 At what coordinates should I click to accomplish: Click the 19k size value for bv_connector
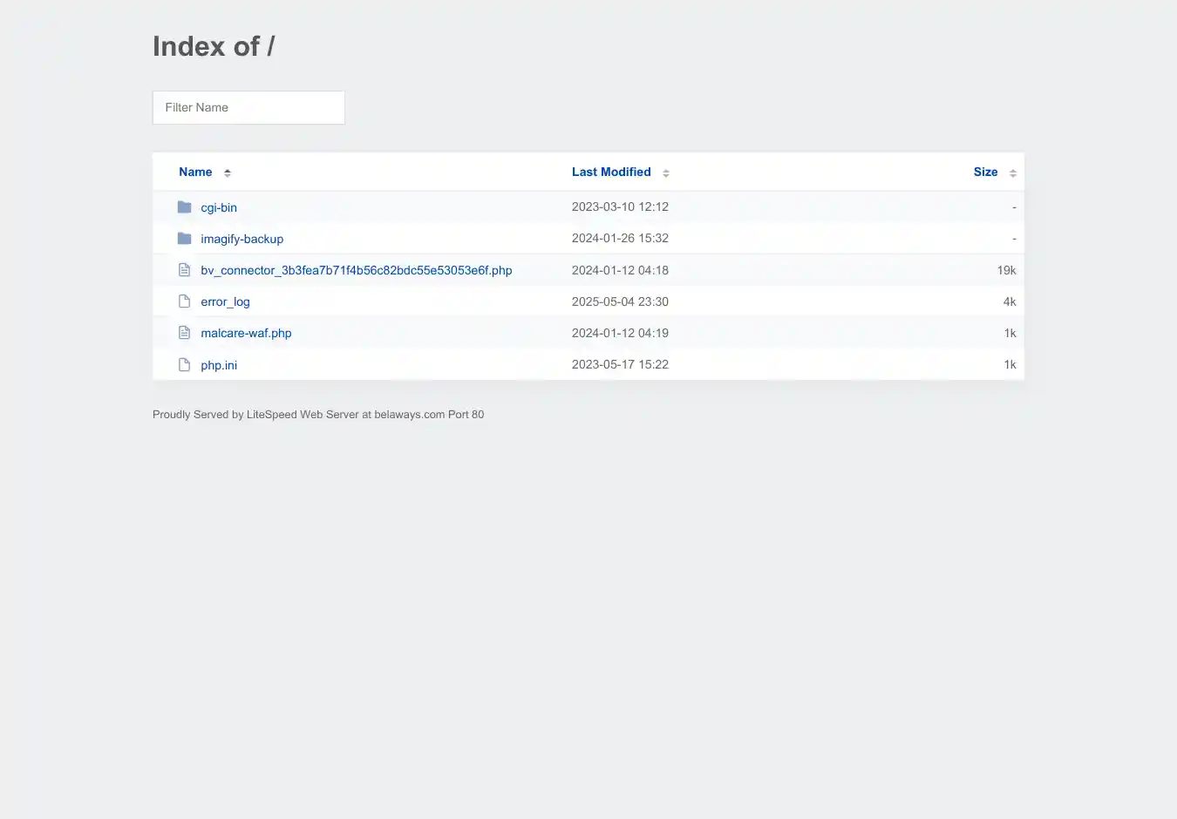[x=1006, y=270]
